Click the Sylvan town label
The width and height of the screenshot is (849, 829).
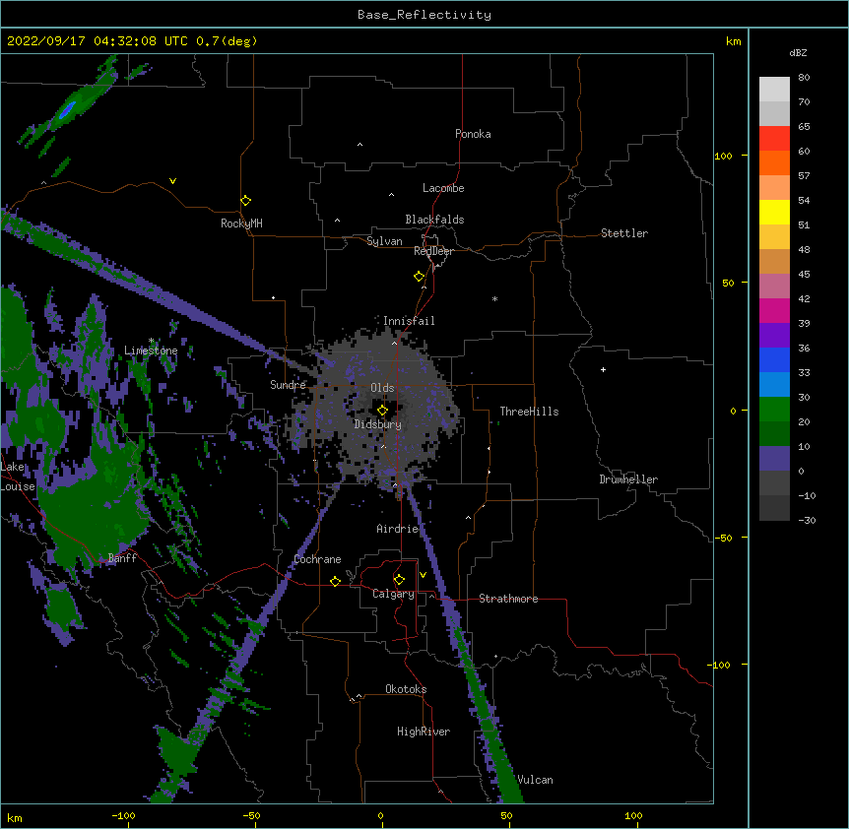(x=384, y=241)
